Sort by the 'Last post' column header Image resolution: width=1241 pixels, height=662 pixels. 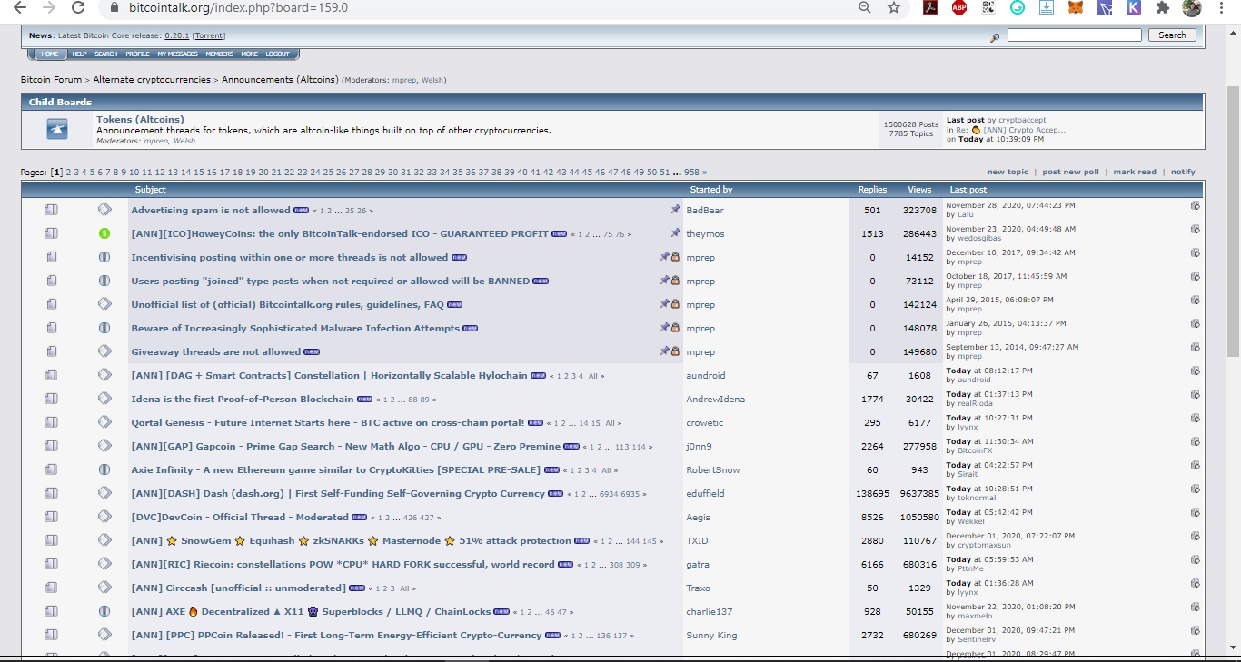click(x=968, y=190)
